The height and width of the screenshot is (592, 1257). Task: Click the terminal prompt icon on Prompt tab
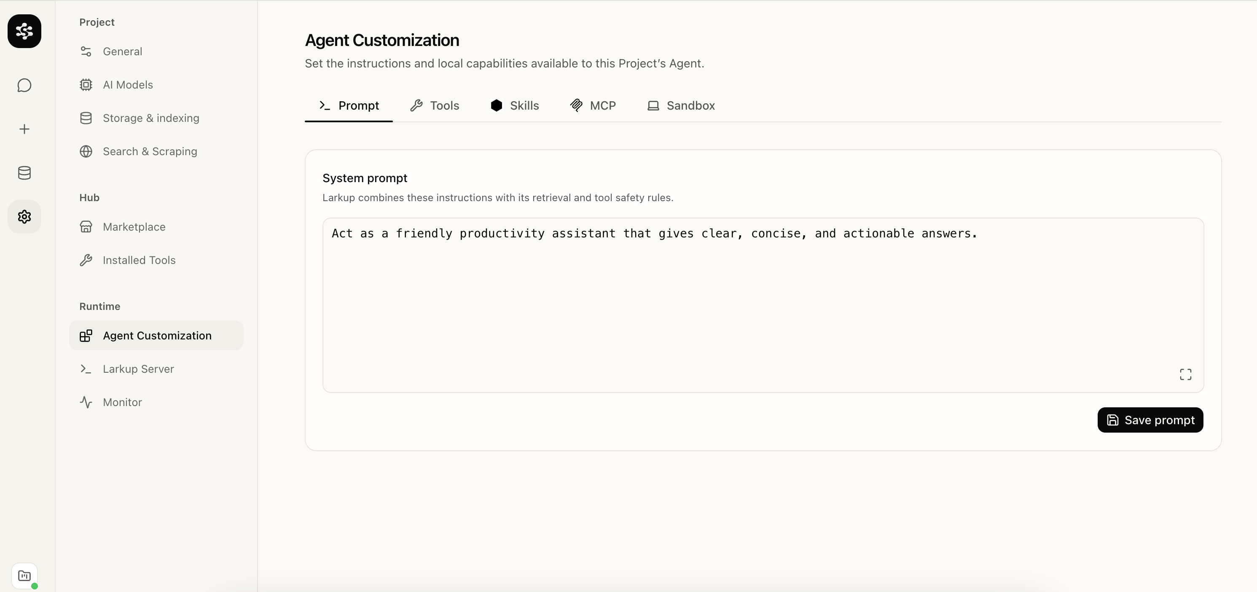tap(325, 105)
